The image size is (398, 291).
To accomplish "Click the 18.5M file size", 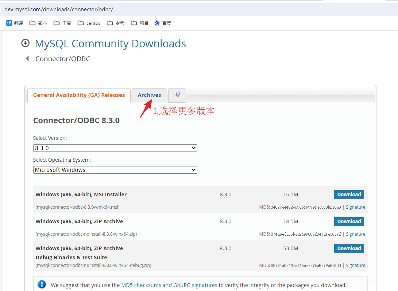I will click(291, 221).
